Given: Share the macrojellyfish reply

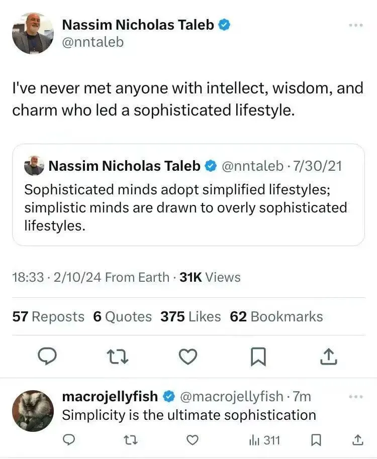Looking at the screenshot, I should (358, 440).
